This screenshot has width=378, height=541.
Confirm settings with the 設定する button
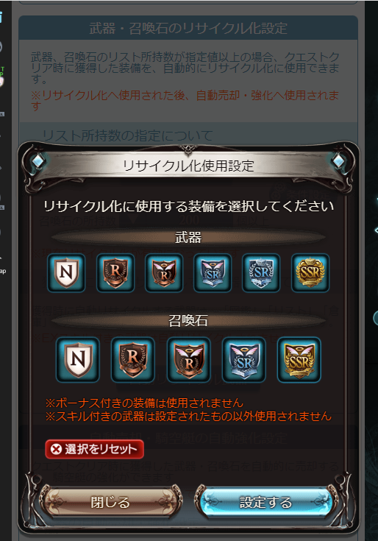(x=265, y=502)
